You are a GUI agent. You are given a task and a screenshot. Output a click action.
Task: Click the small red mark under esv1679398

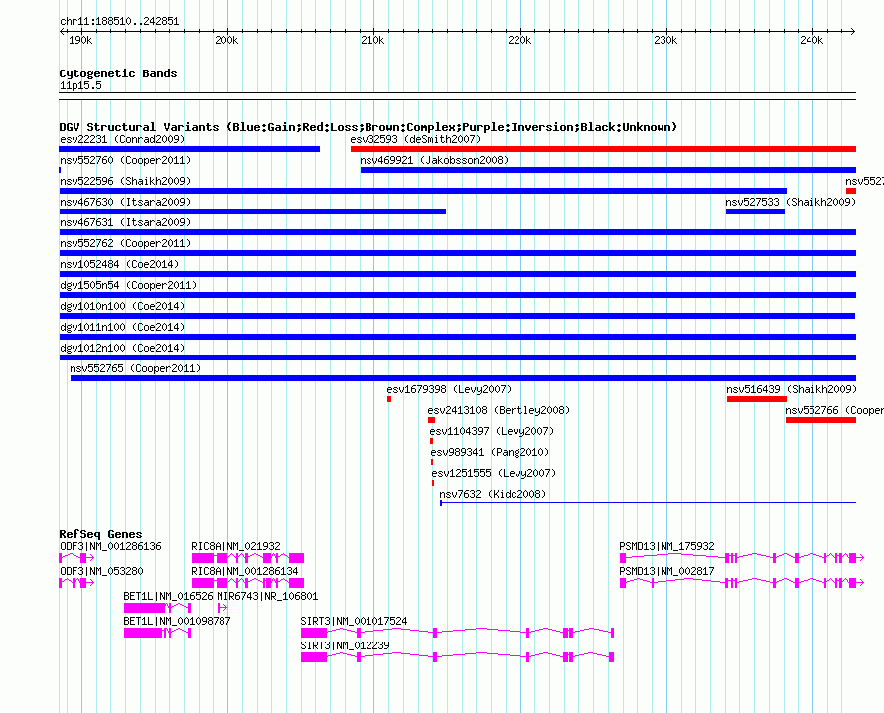click(x=389, y=399)
